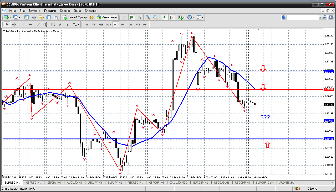Toggle the Terminal panel icon

pos(49,17)
